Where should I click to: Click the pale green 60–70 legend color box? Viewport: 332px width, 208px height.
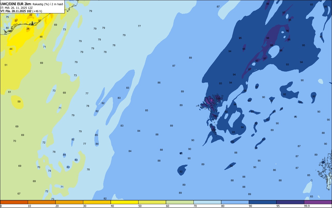tap(180, 202)
